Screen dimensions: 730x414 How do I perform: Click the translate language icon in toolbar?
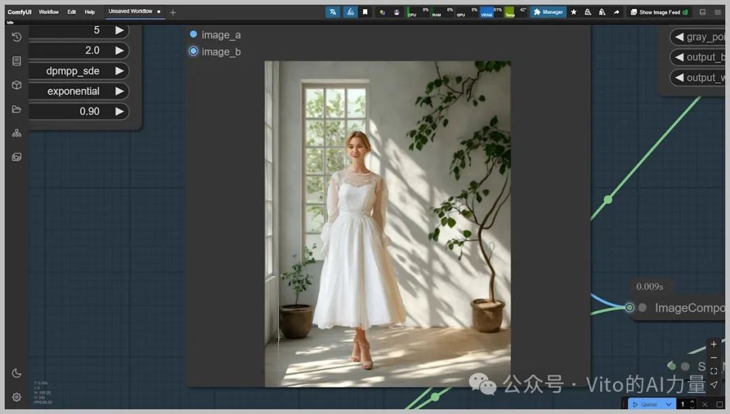point(333,12)
